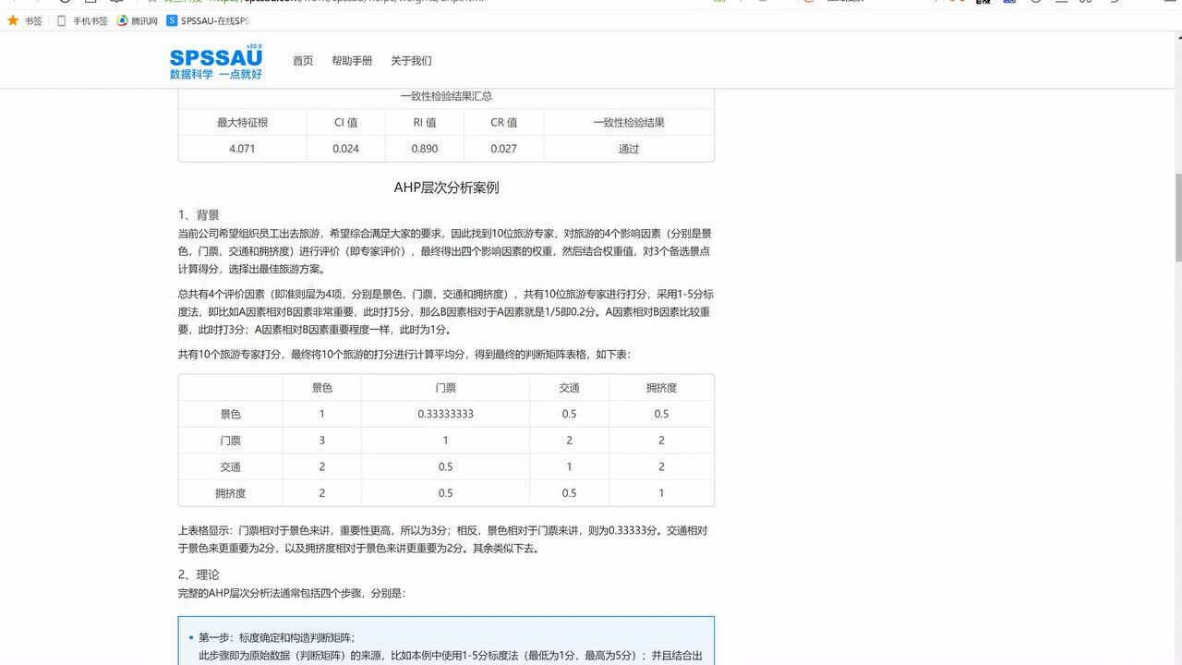Click the 0.33333333 matrix cell
This screenshot has height=665, width=1182.
pos(445,414)
